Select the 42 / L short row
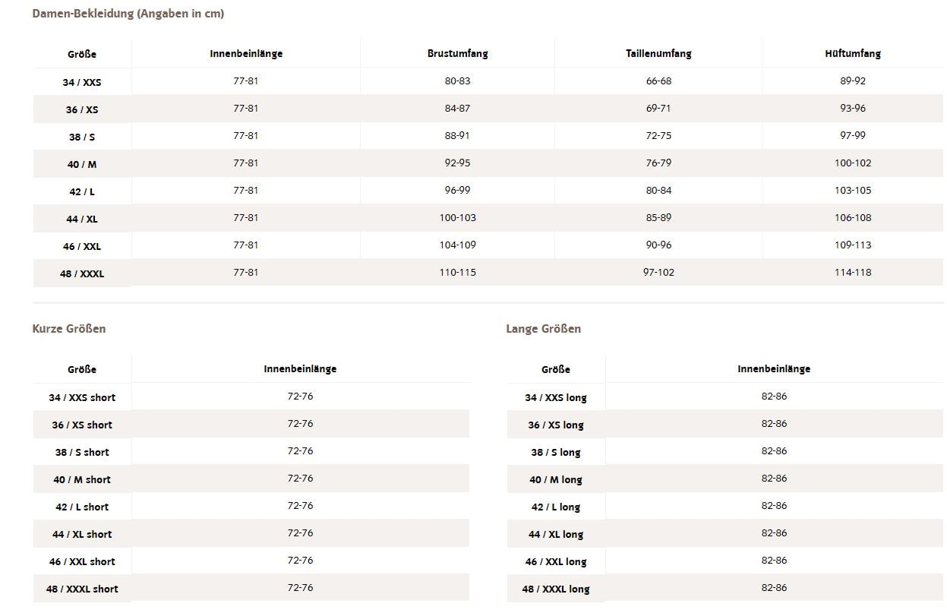Screen dimensions: 947x613 [251, 506]
